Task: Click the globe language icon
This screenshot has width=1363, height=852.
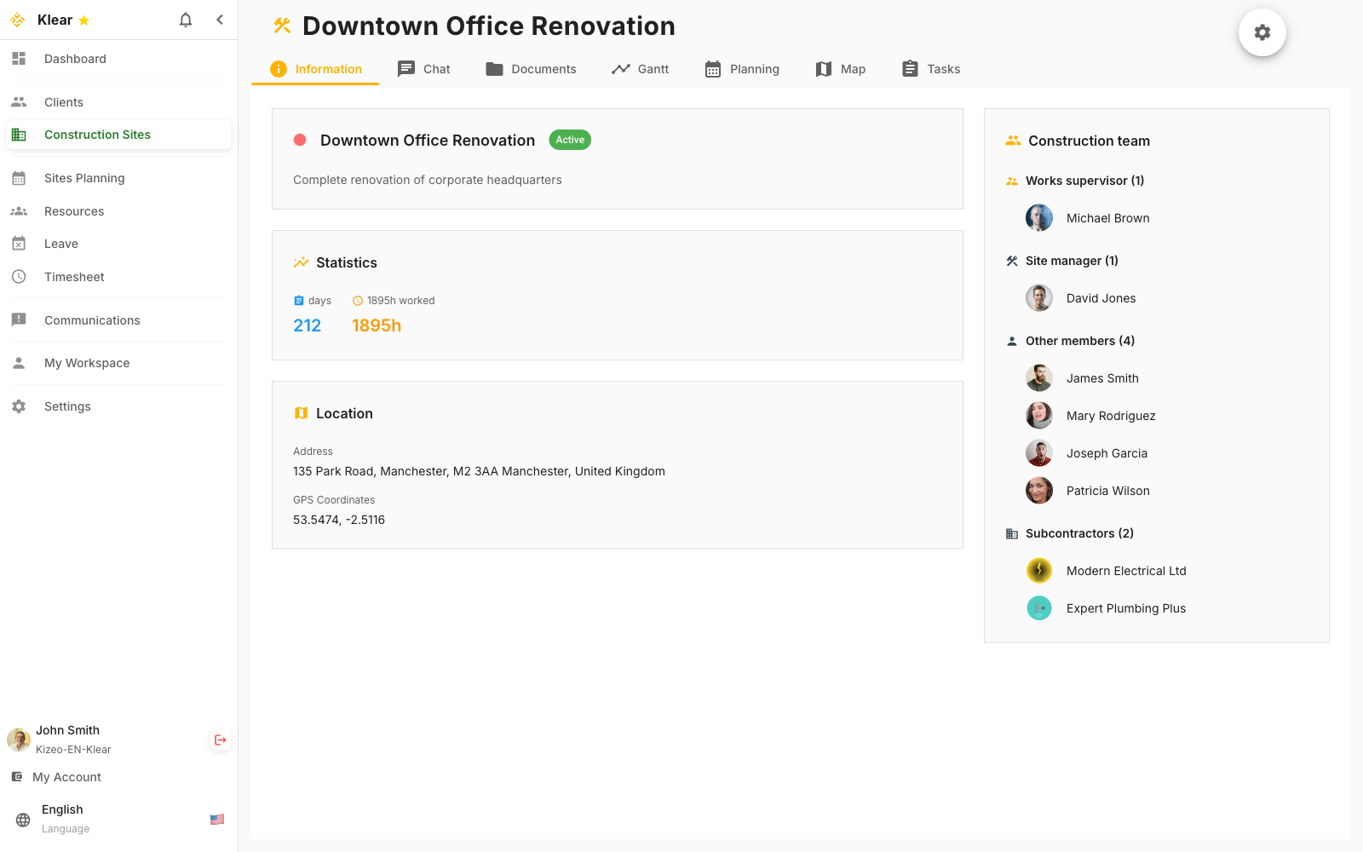Action: 23,820
